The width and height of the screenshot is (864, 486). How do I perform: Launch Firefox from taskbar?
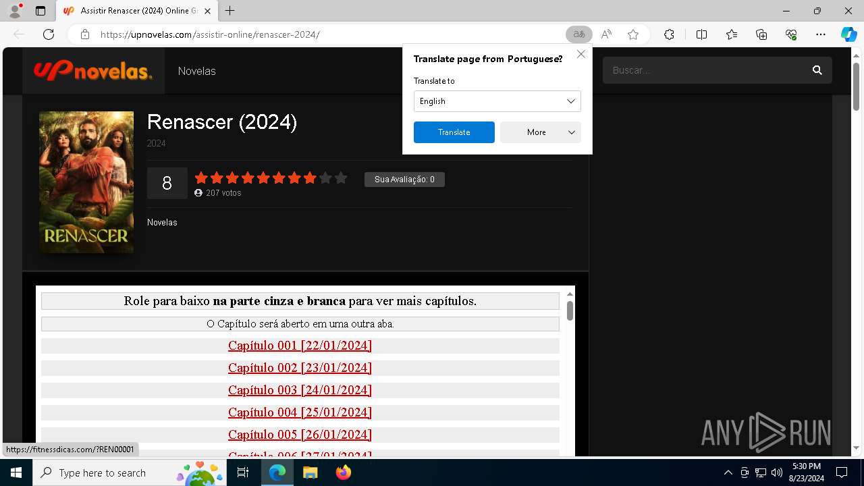[x=343, y=473]
